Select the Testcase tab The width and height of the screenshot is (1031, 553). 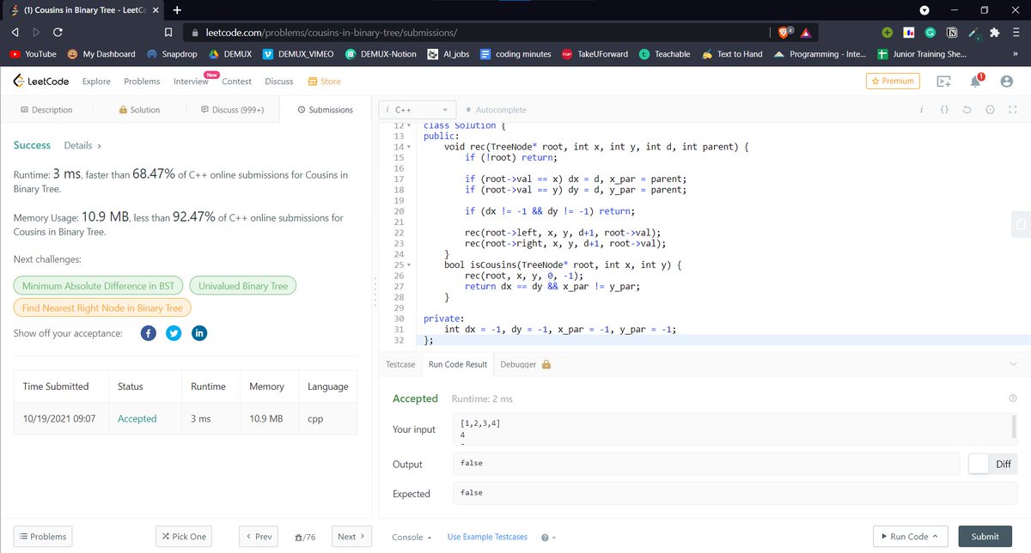click(x=400, y=364)
